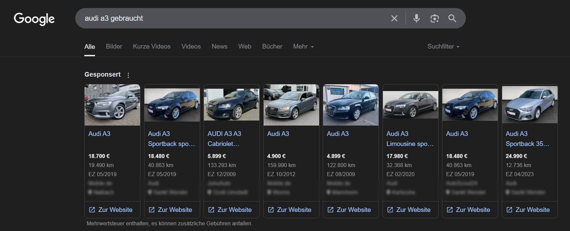Switch to the Bilder tab
The height and width of the screenshot is (231, 570).
[114, 47]
